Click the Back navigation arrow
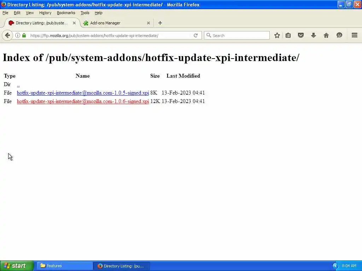 click(x=7, y=35)
